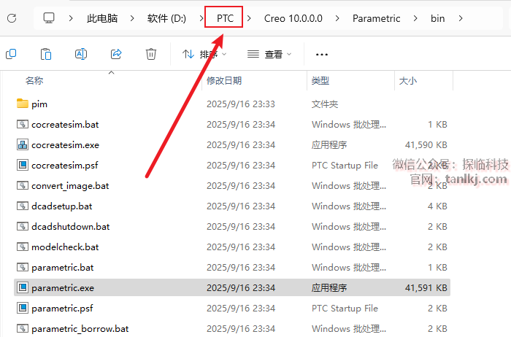Go to PTC folder in breadcrumb
Image resolution: width=511 pixels, height=337 pixels.
tap(225, 18)
